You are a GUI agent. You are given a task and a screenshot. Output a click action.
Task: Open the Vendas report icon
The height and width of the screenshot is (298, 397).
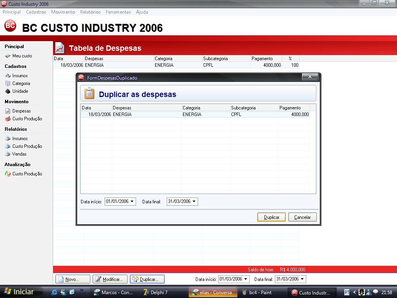coord(8,154)
